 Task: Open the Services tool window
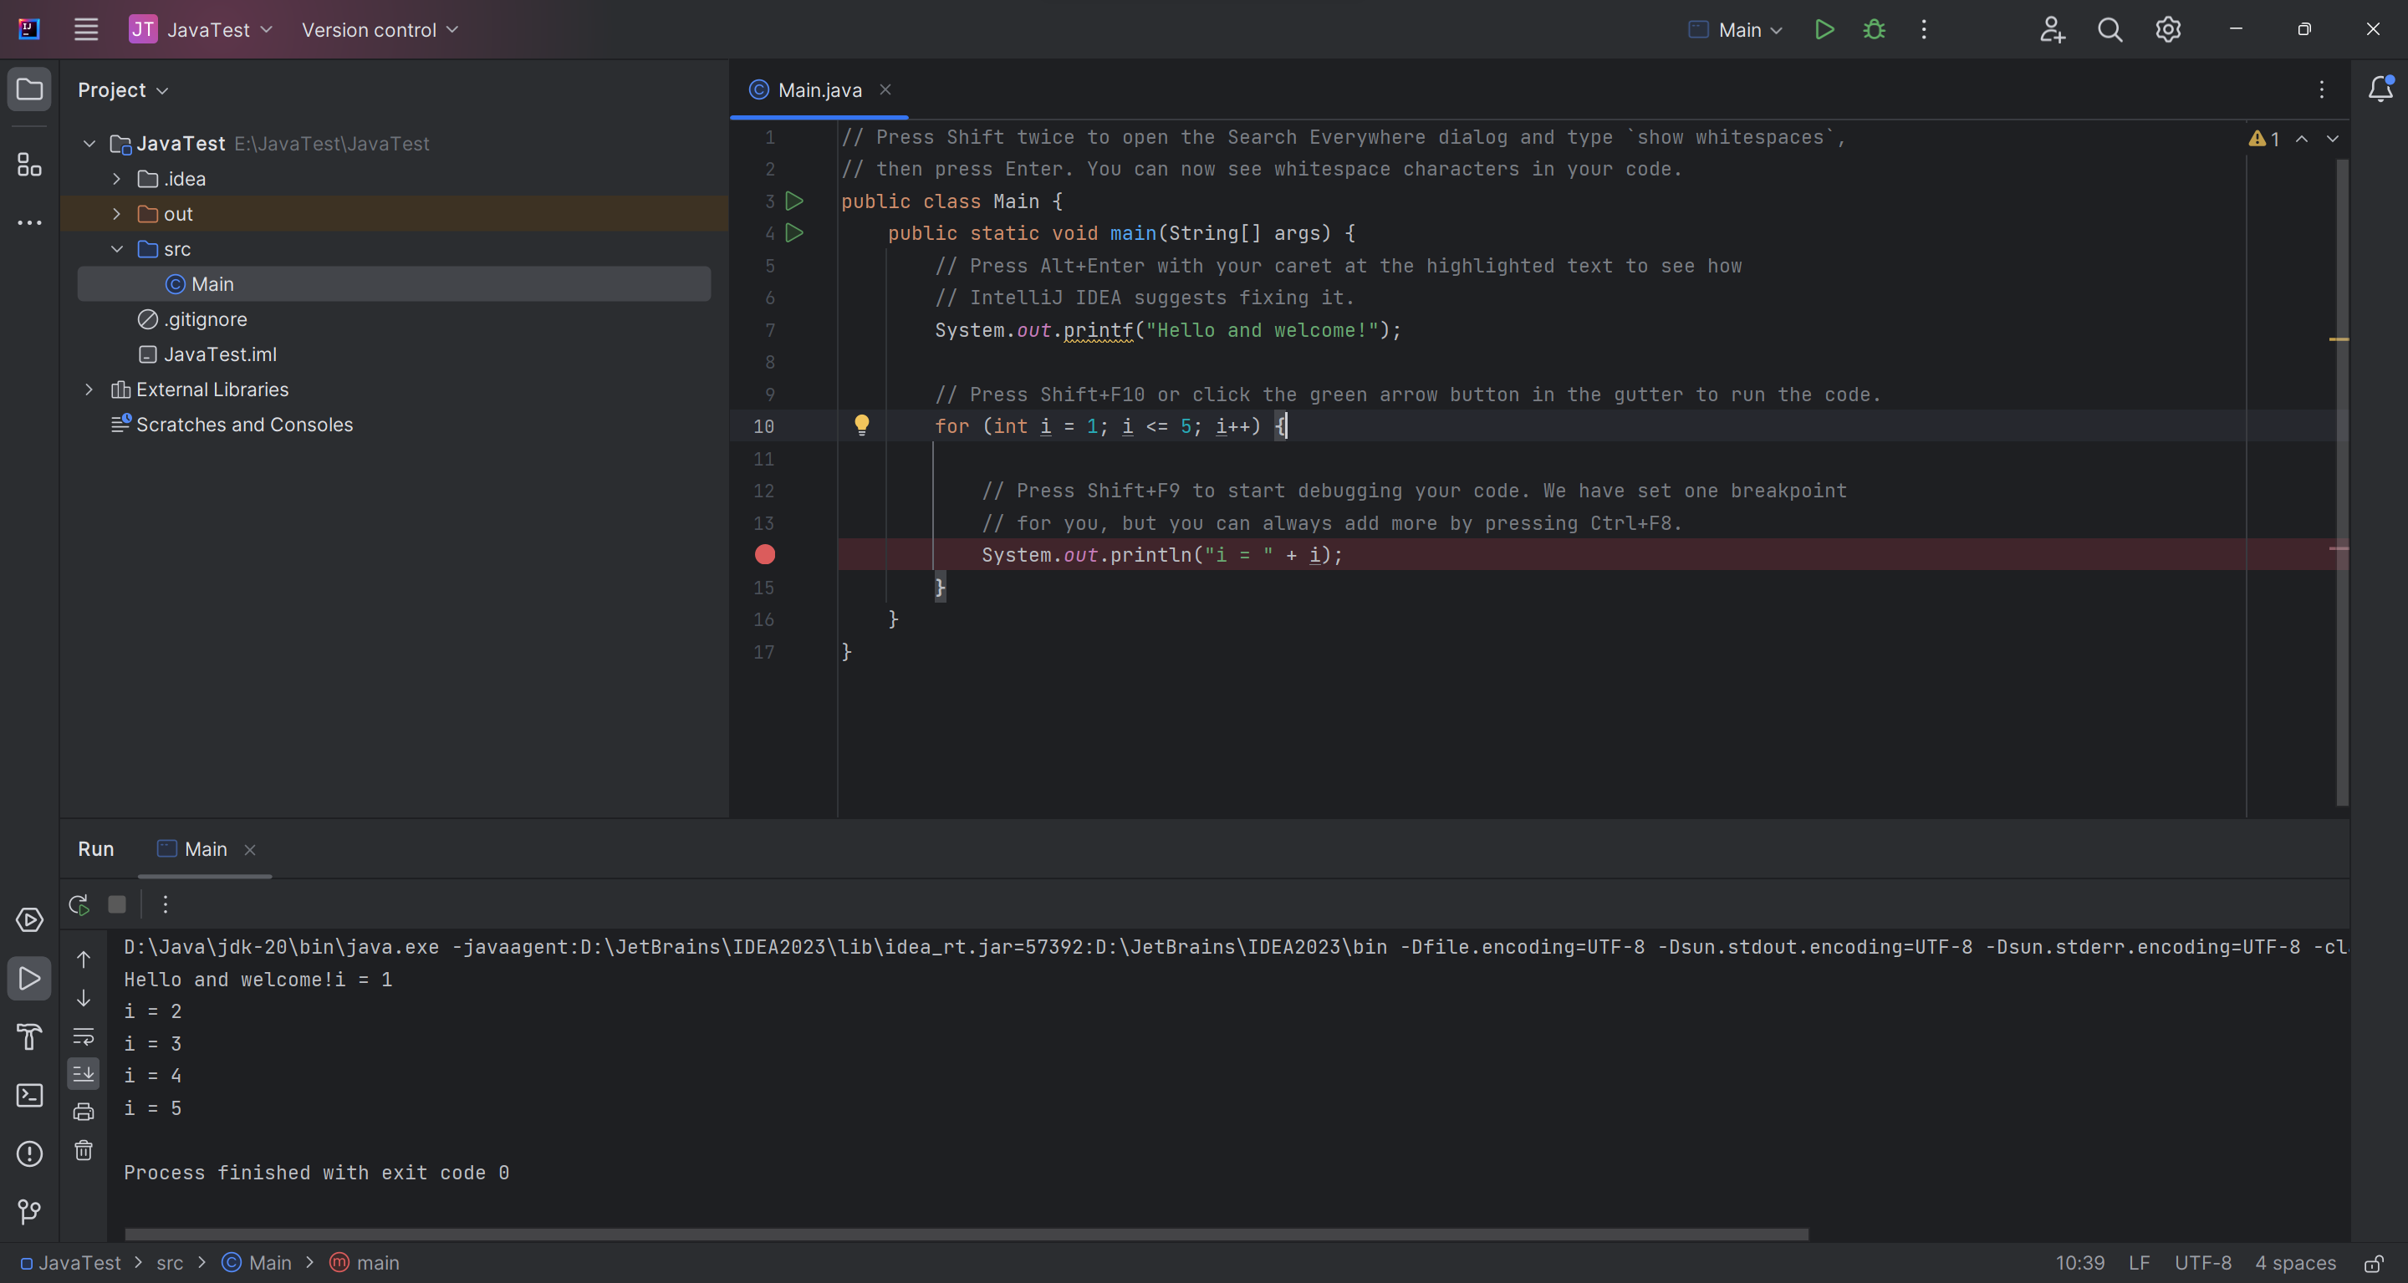(30, 920)
